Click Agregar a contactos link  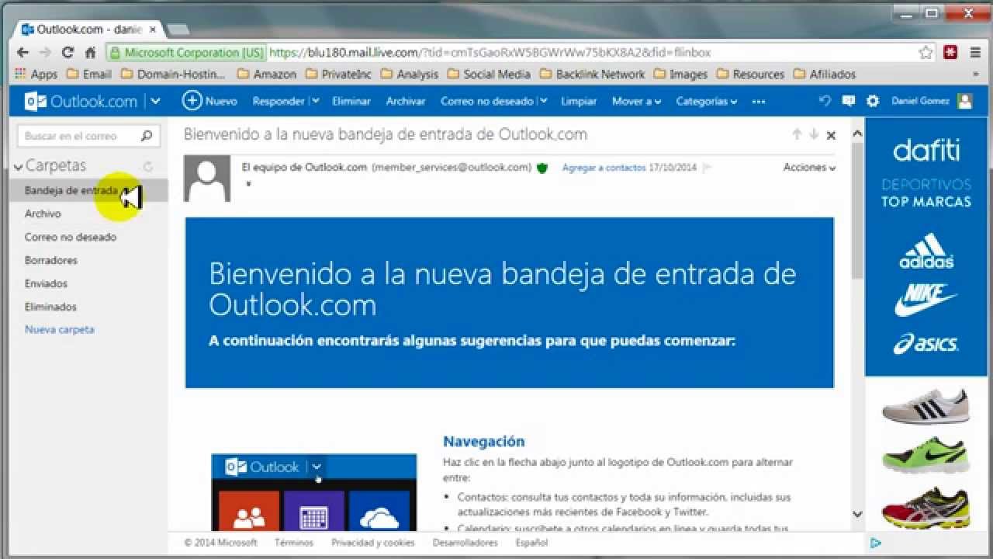tap(604, 168)
